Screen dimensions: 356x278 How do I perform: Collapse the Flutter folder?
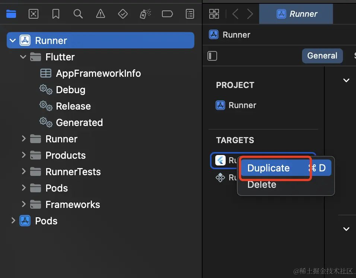(x=23, y=57)
